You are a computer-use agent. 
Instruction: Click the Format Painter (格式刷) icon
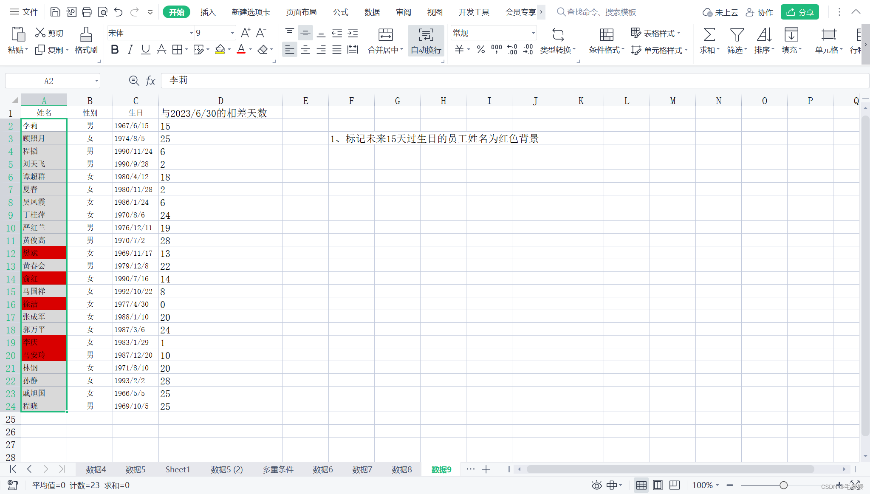pos(86,35)
